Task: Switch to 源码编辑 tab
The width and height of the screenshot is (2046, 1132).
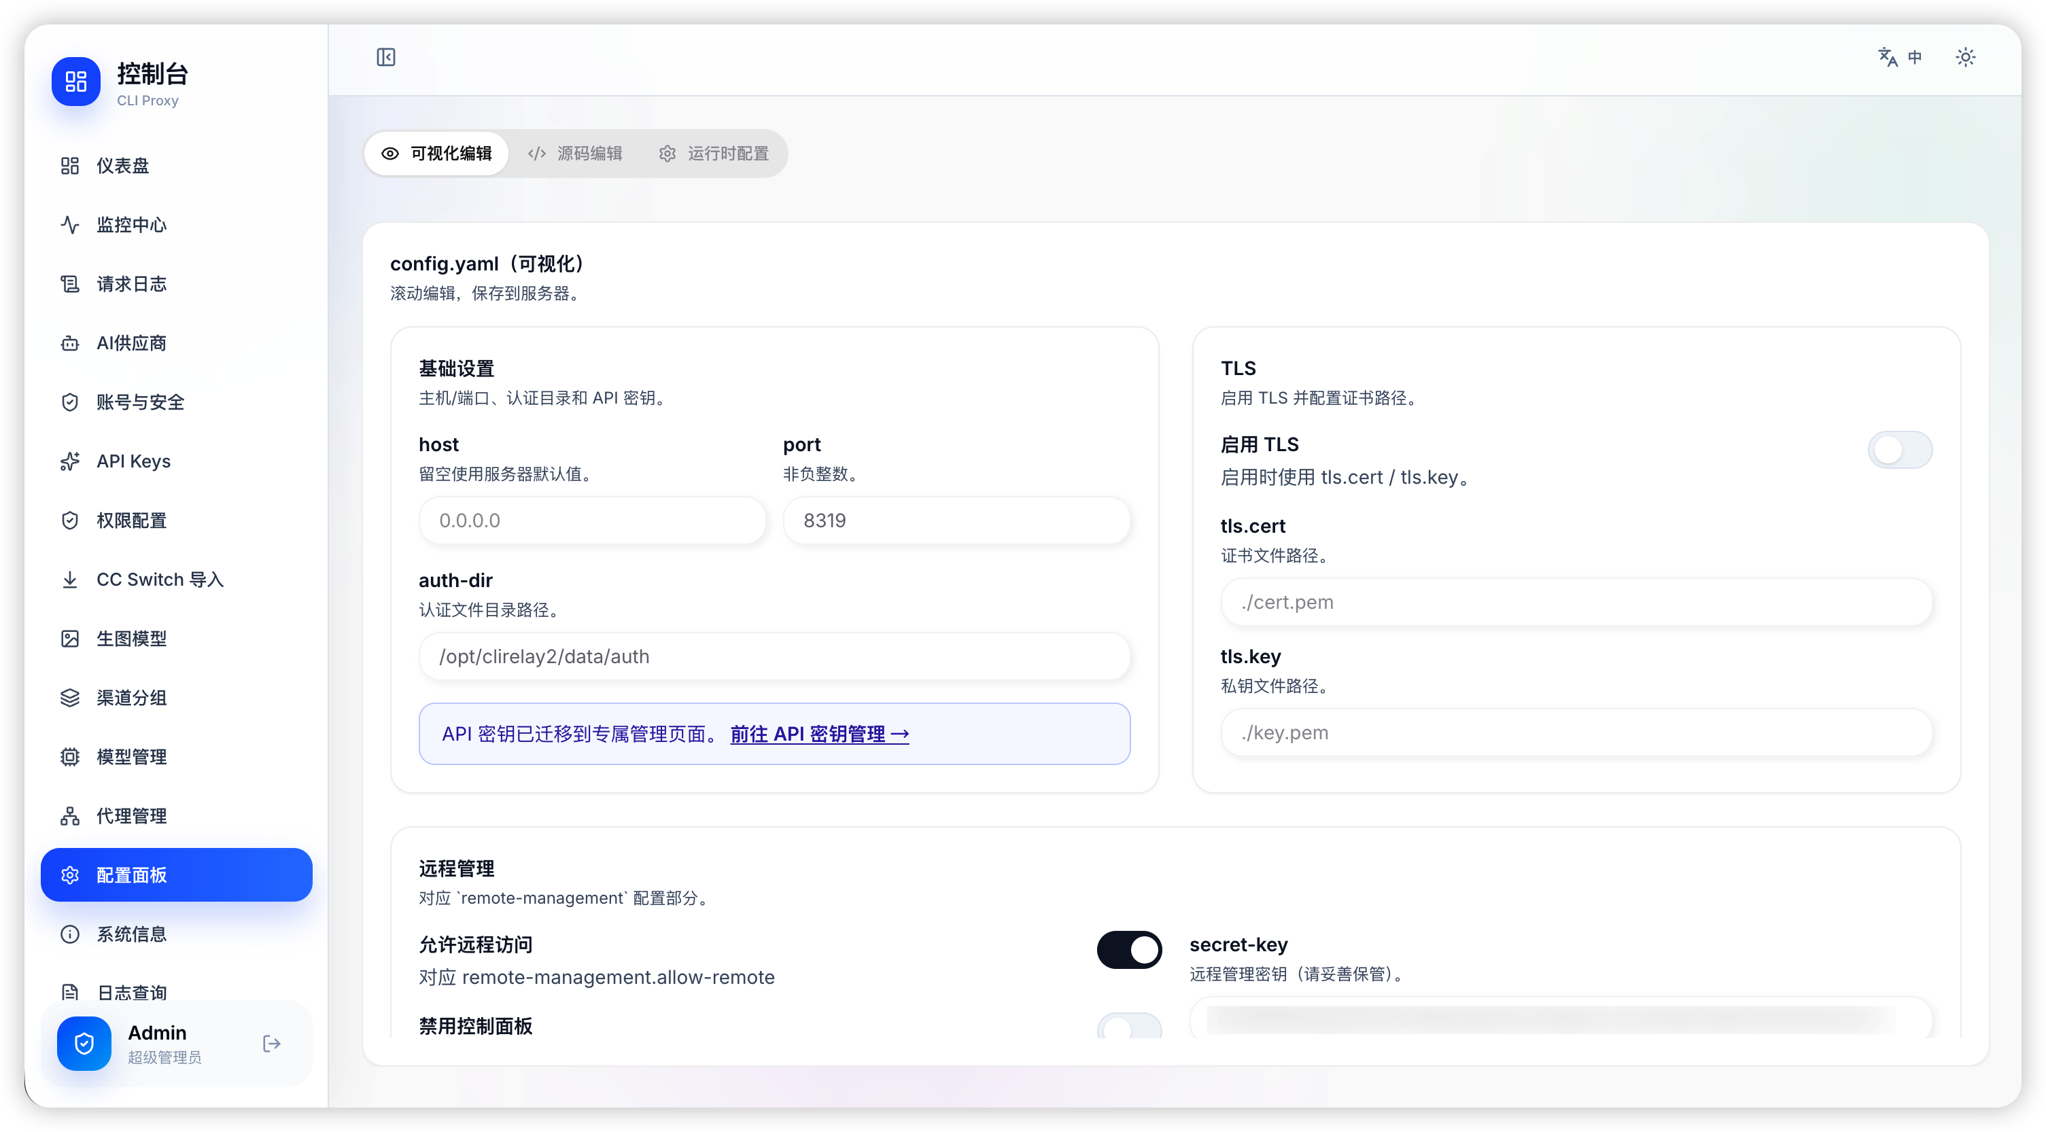Action: (x=575, y=153)
